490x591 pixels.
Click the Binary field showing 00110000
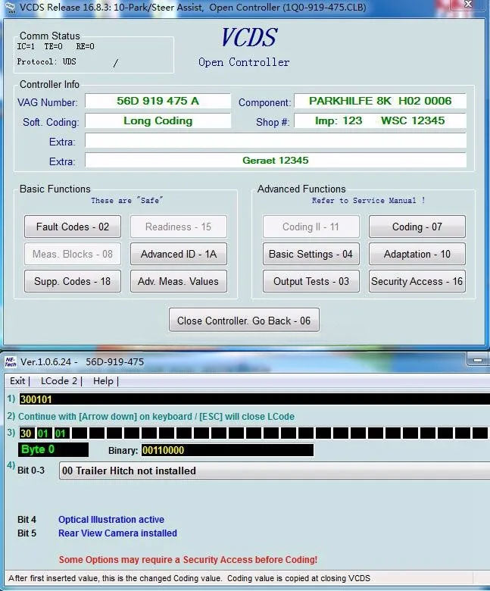pos(227,450)
